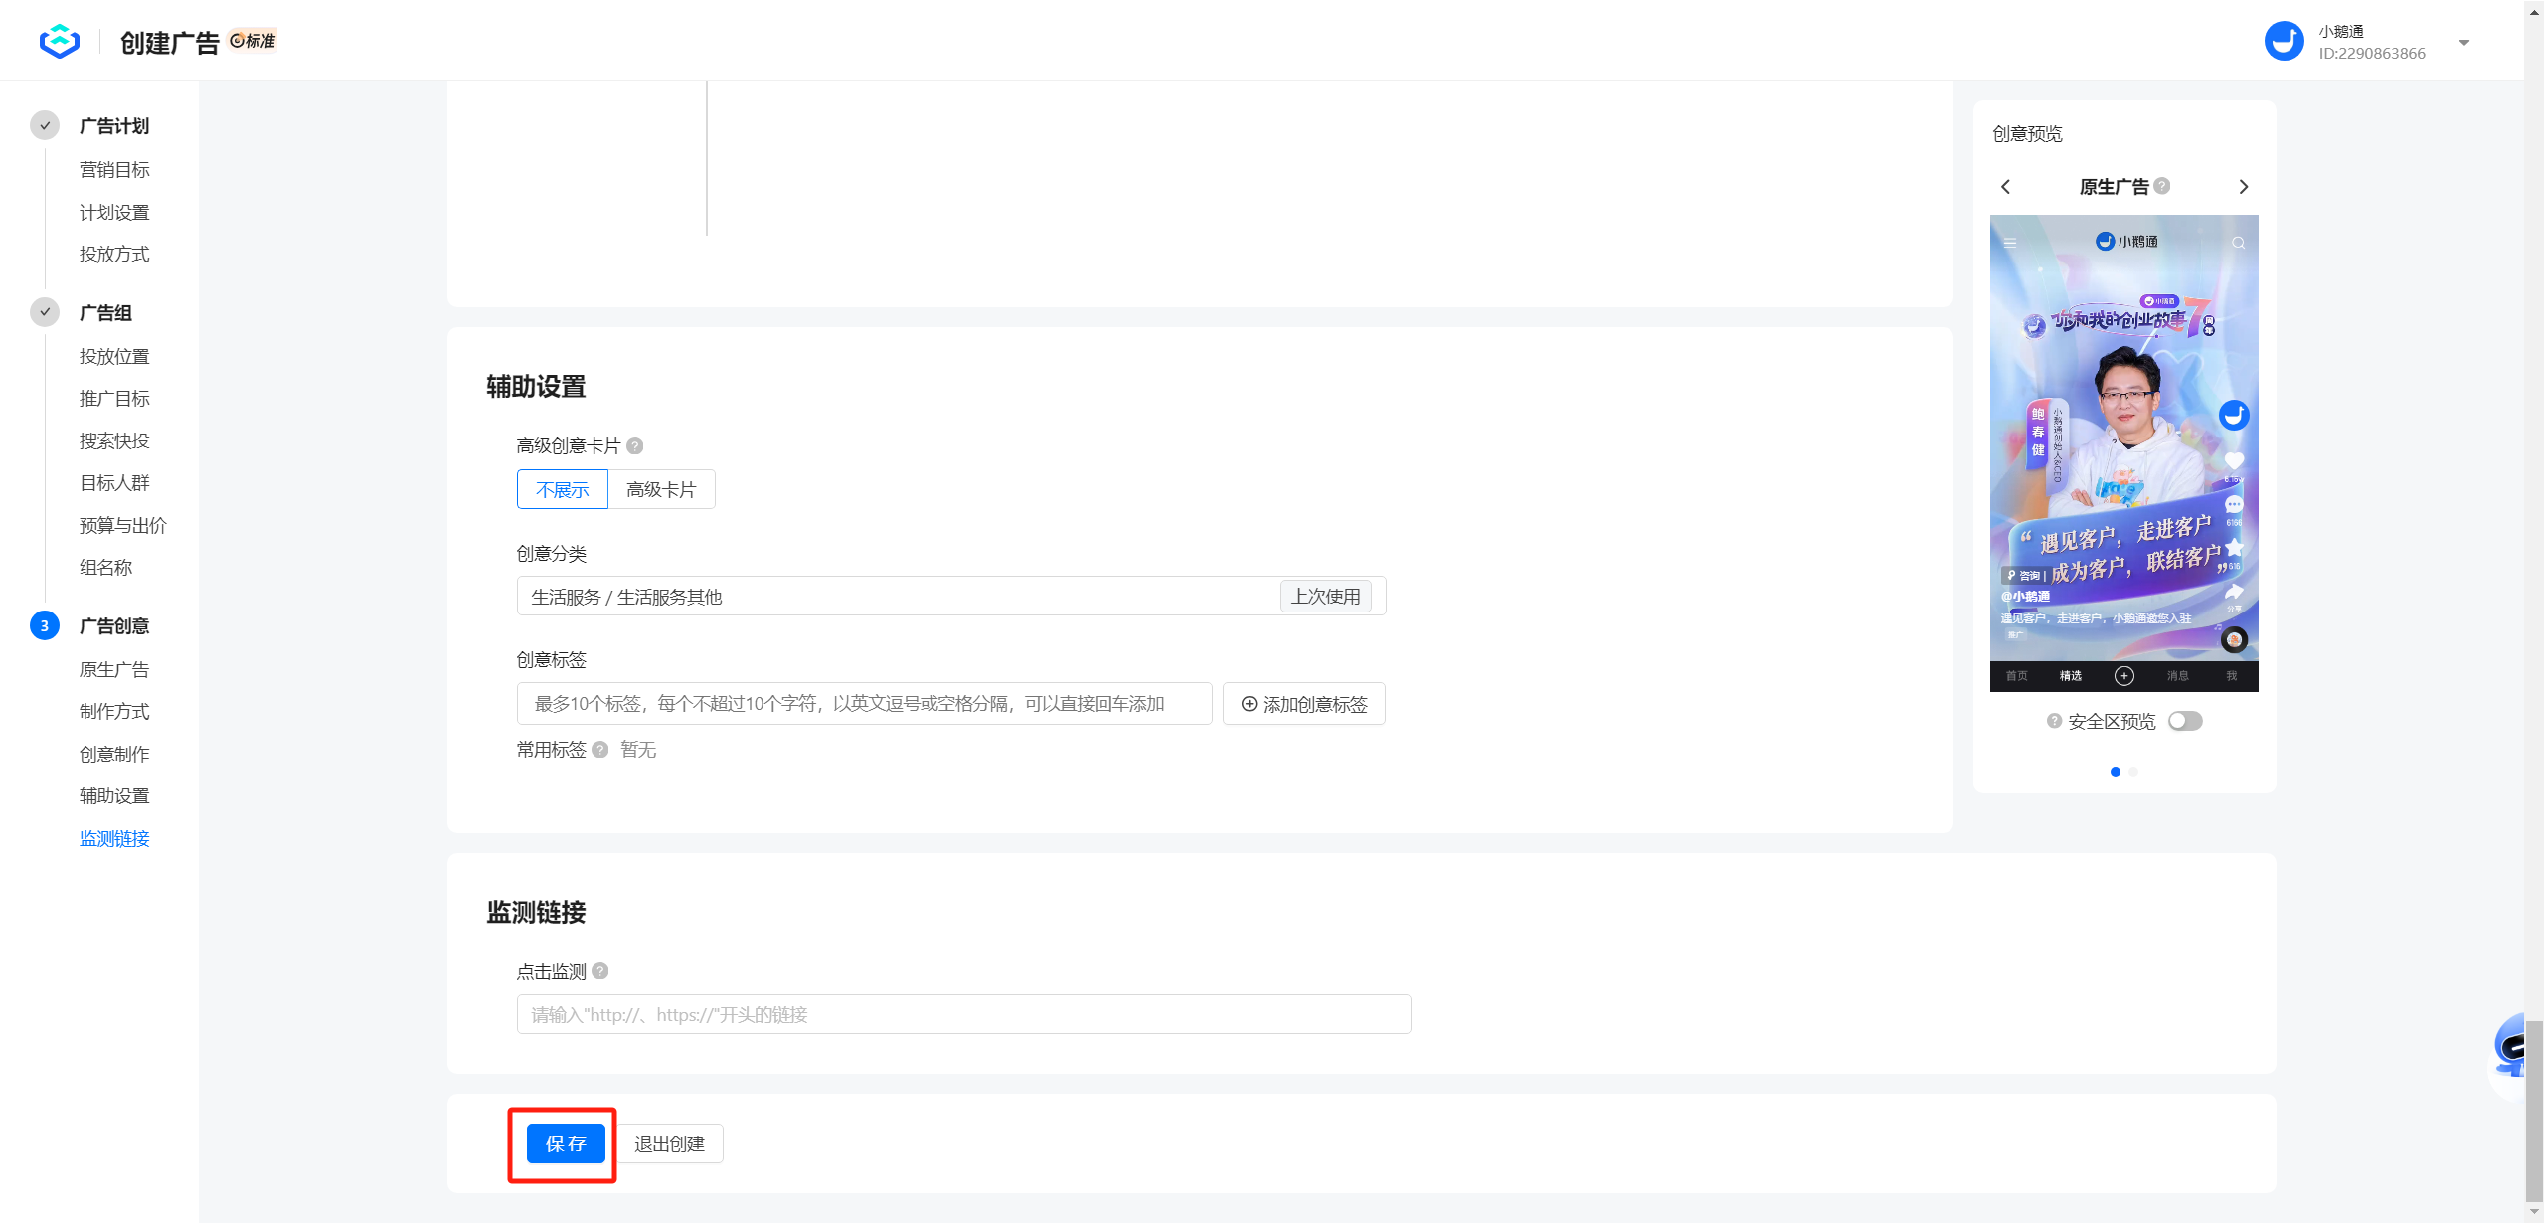Click the scrollbar down arrow
2544x1223 pixels.
point(2534,1213)
